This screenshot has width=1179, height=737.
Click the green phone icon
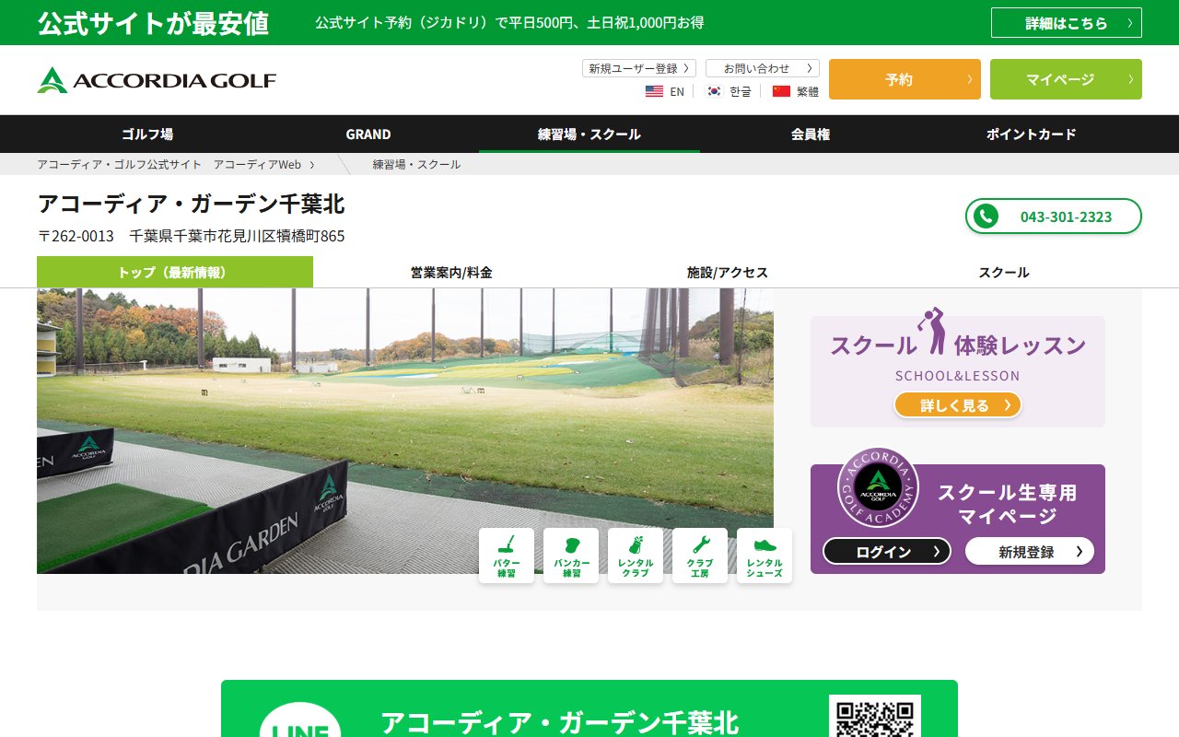pos(986,216)
